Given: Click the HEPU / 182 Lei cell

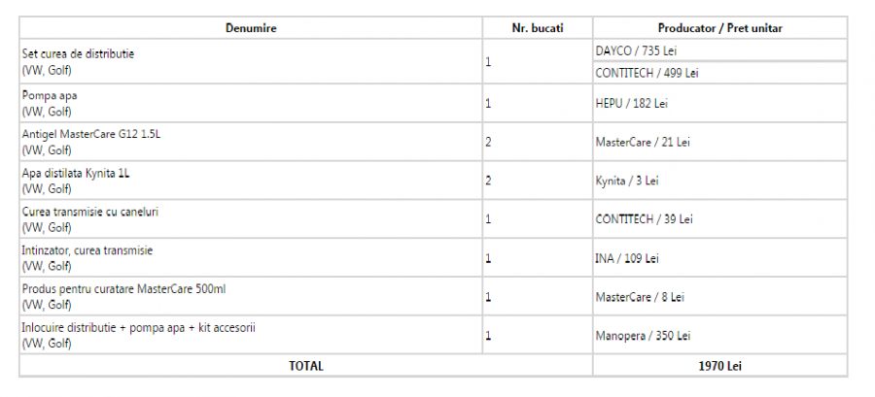Looking at the screenshot, I should coord(631,103).
